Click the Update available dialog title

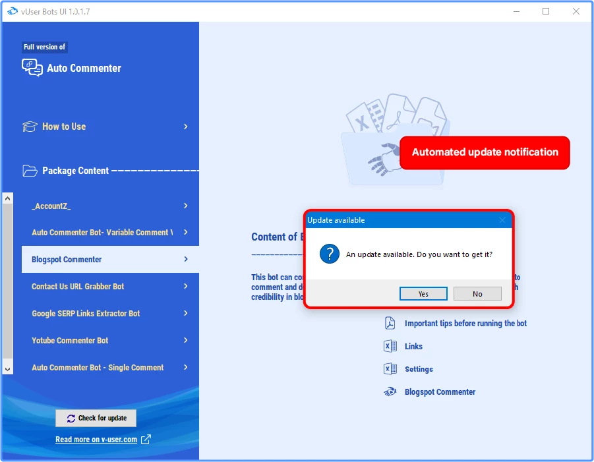pyautogui.click(x=336, y=220)
